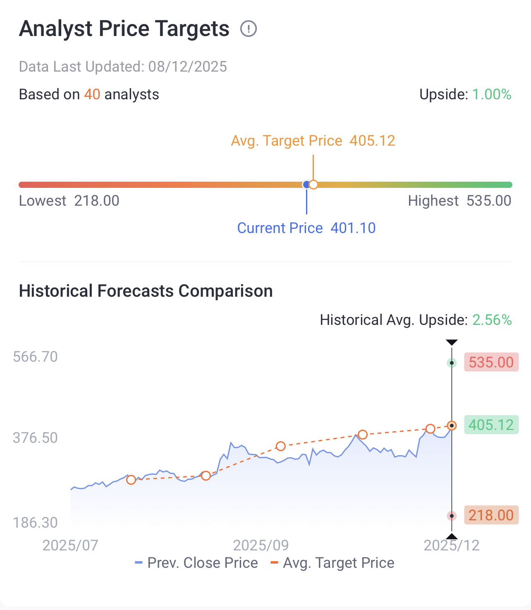The height and width of the screenshot is (610, 531).
Task: Select the fifth avg target circle before 2025/12
Action: click(431, 429)
